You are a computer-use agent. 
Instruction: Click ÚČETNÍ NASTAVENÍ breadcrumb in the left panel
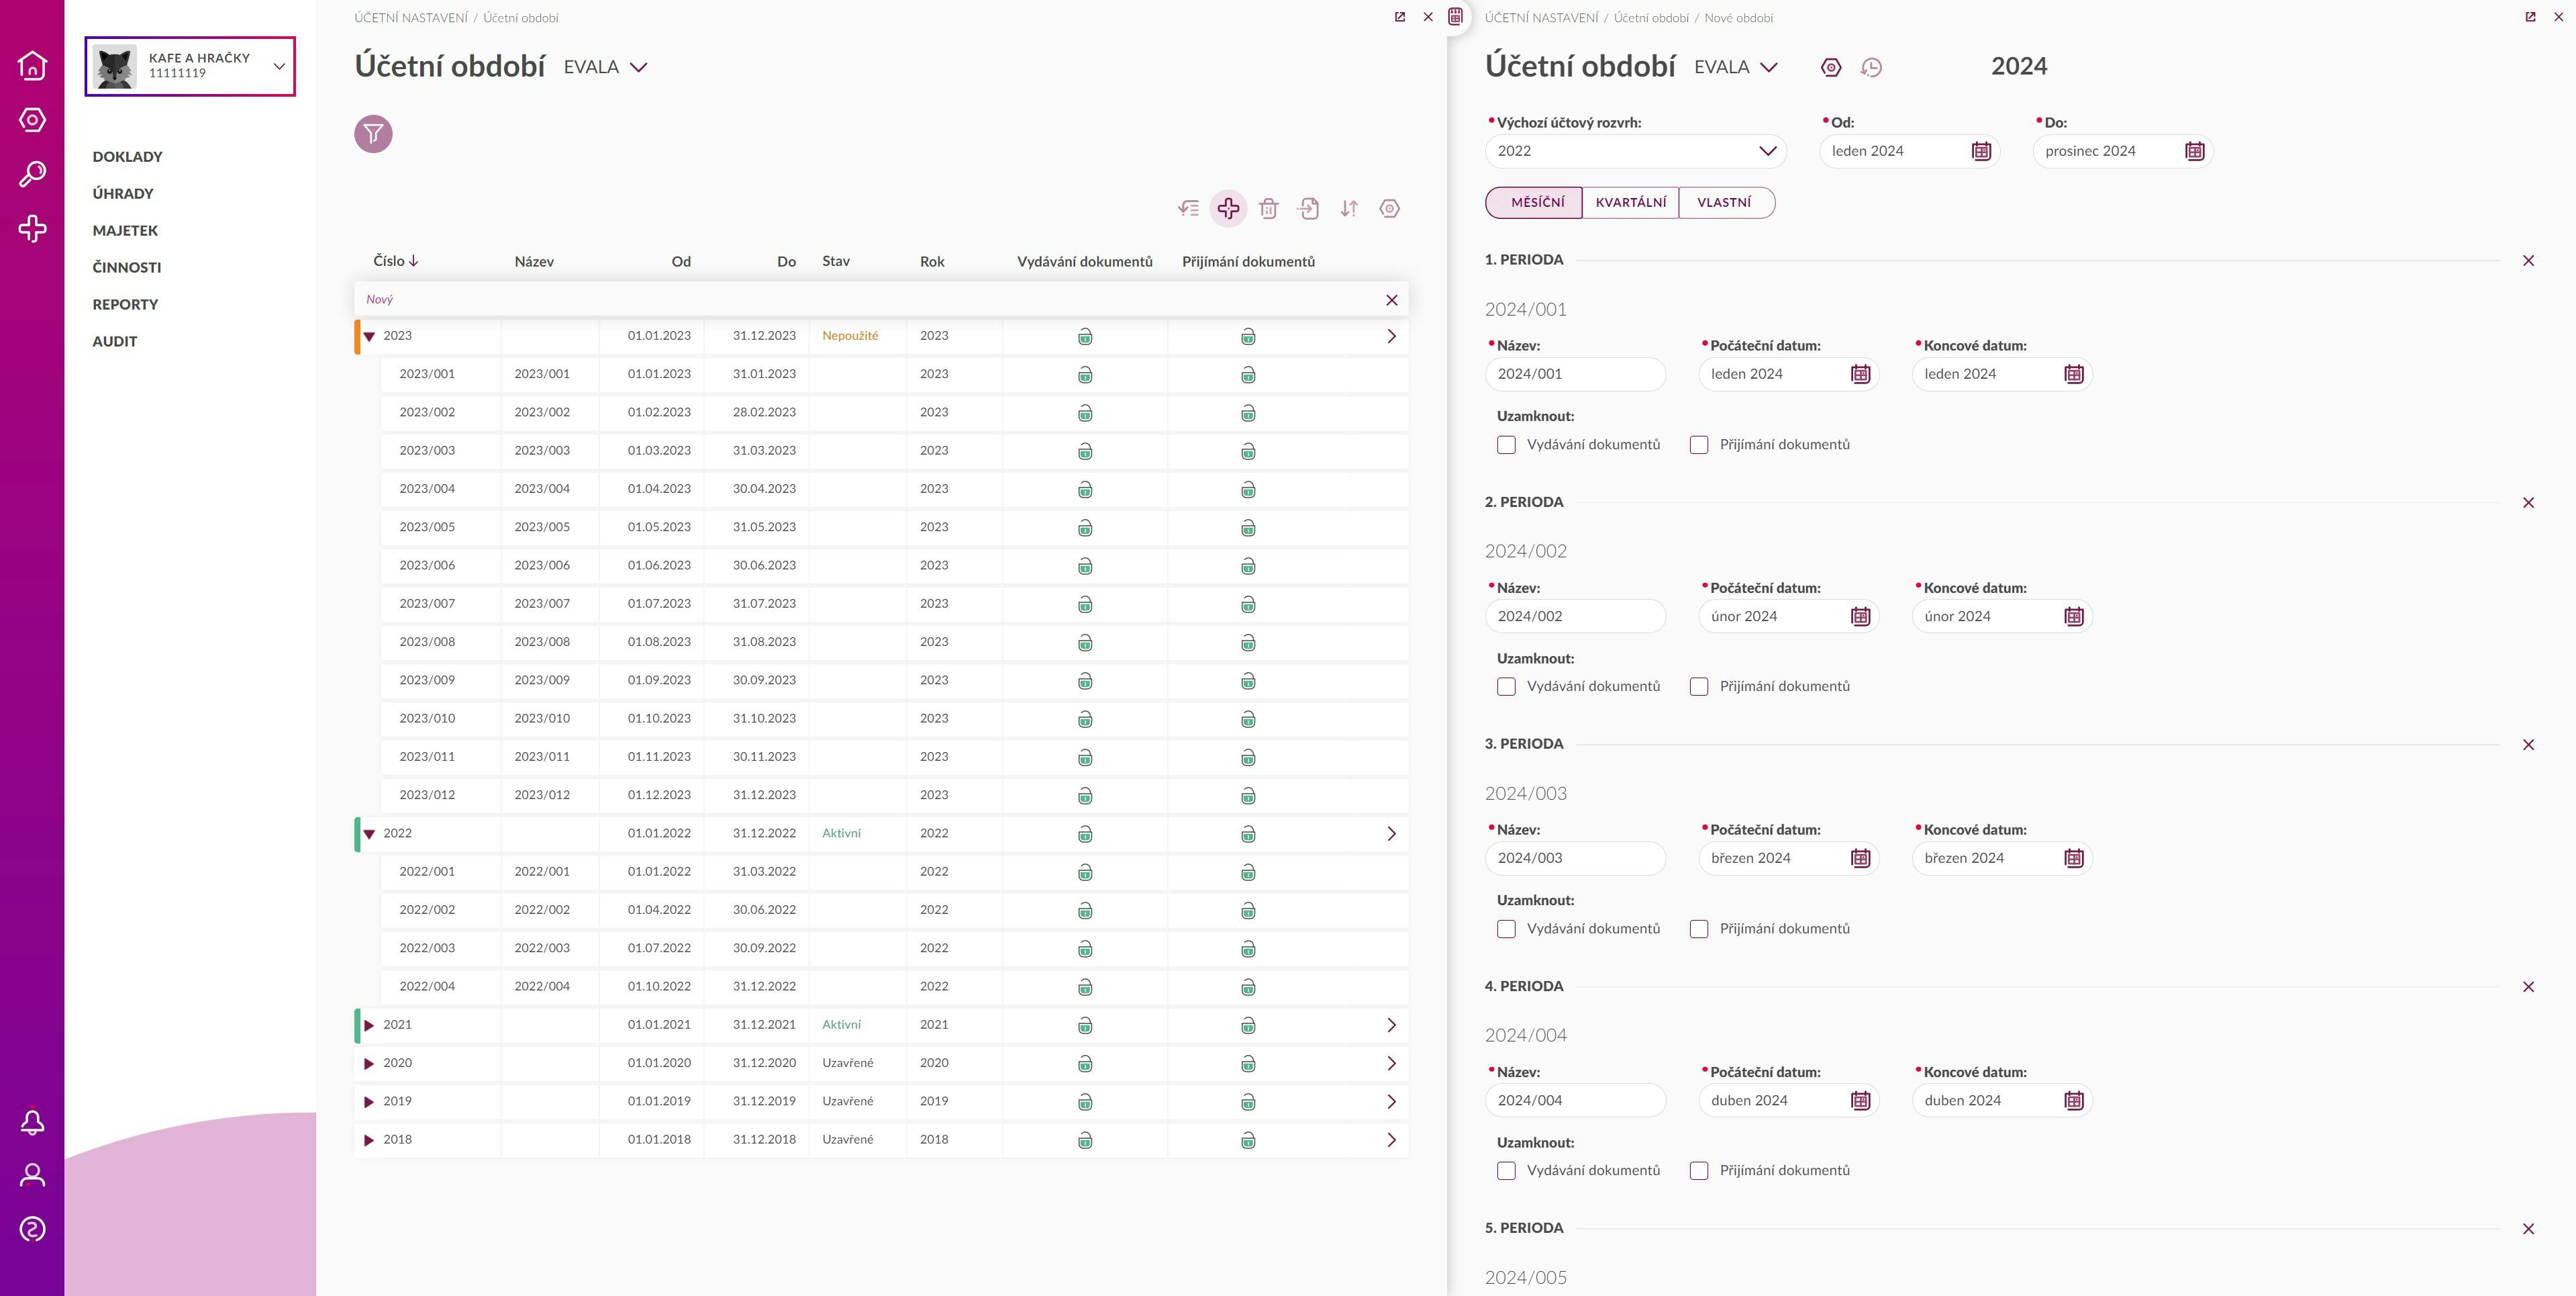coord(410,18)
